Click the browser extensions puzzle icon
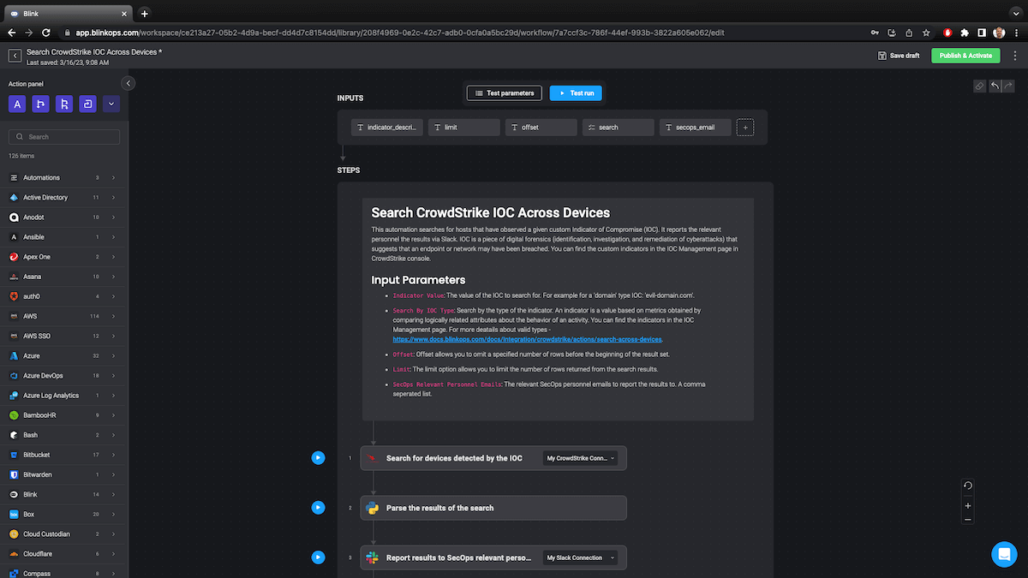Image resolution: width=1028 pixels, height=578 pixels. tap(964, 32)
